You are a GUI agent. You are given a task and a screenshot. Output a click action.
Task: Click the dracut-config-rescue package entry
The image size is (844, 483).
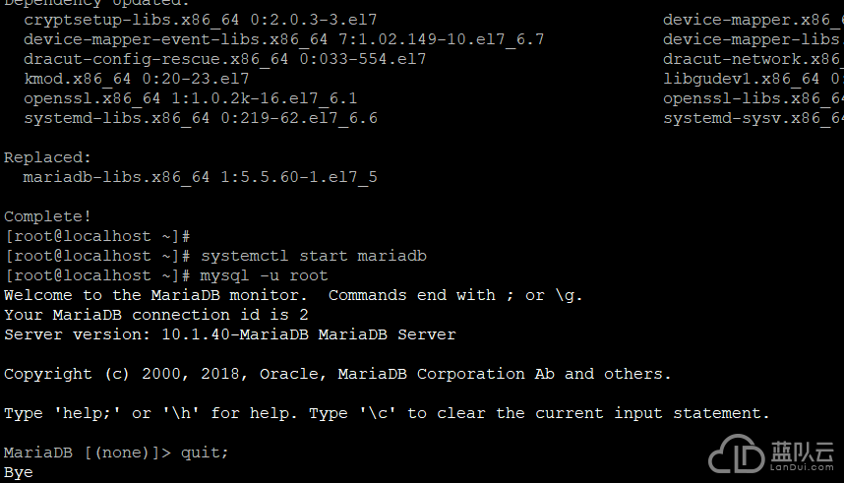coord(225,59)
